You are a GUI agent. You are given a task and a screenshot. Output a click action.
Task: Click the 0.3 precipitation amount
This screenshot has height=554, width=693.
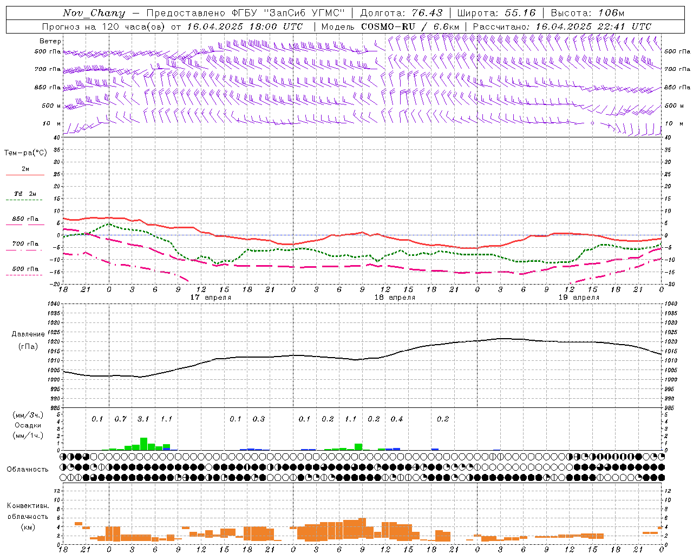pos(259,419)
